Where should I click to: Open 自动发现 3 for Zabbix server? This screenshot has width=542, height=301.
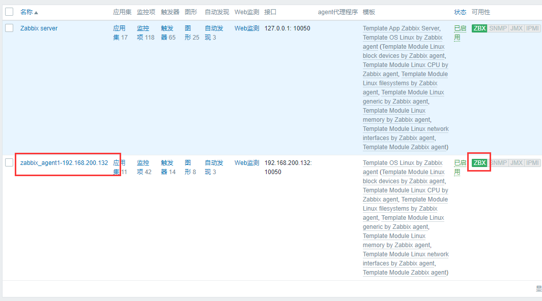coord(214,33)
